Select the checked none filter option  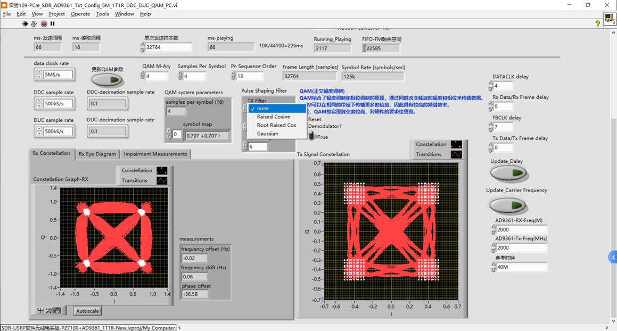tap(277, 108)
